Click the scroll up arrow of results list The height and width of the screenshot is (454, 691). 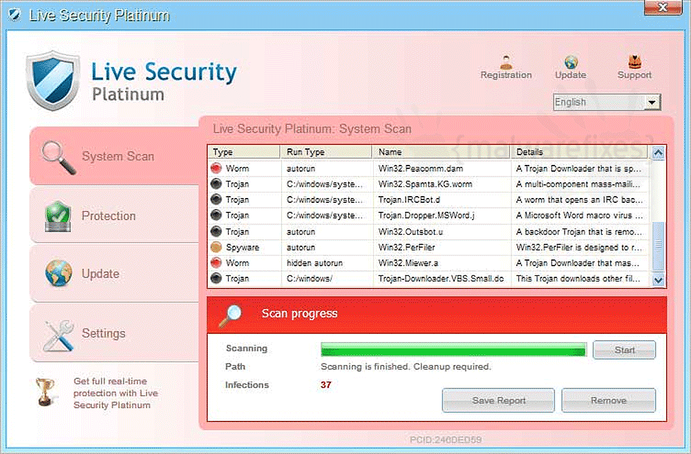pyautogui.click(x=659, y=153)
